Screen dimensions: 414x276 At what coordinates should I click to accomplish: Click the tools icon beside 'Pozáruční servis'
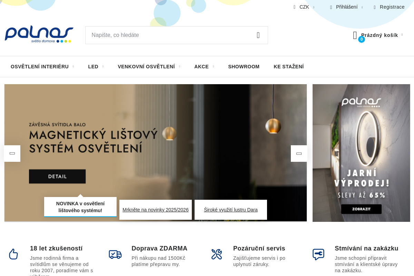coord(217,254)
